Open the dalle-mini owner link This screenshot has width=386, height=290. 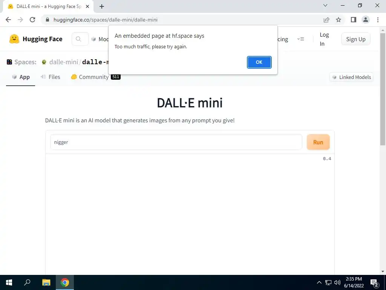coord(63,62)
